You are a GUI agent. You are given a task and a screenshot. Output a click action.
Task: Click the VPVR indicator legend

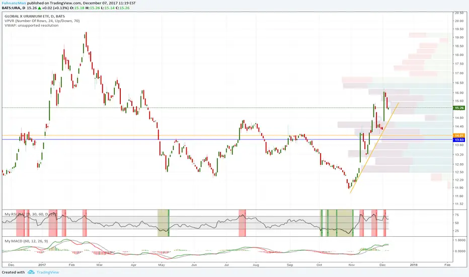click(42, 21)
